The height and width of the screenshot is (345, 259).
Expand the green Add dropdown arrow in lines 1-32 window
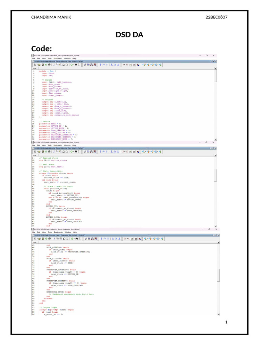coord(74,65)
